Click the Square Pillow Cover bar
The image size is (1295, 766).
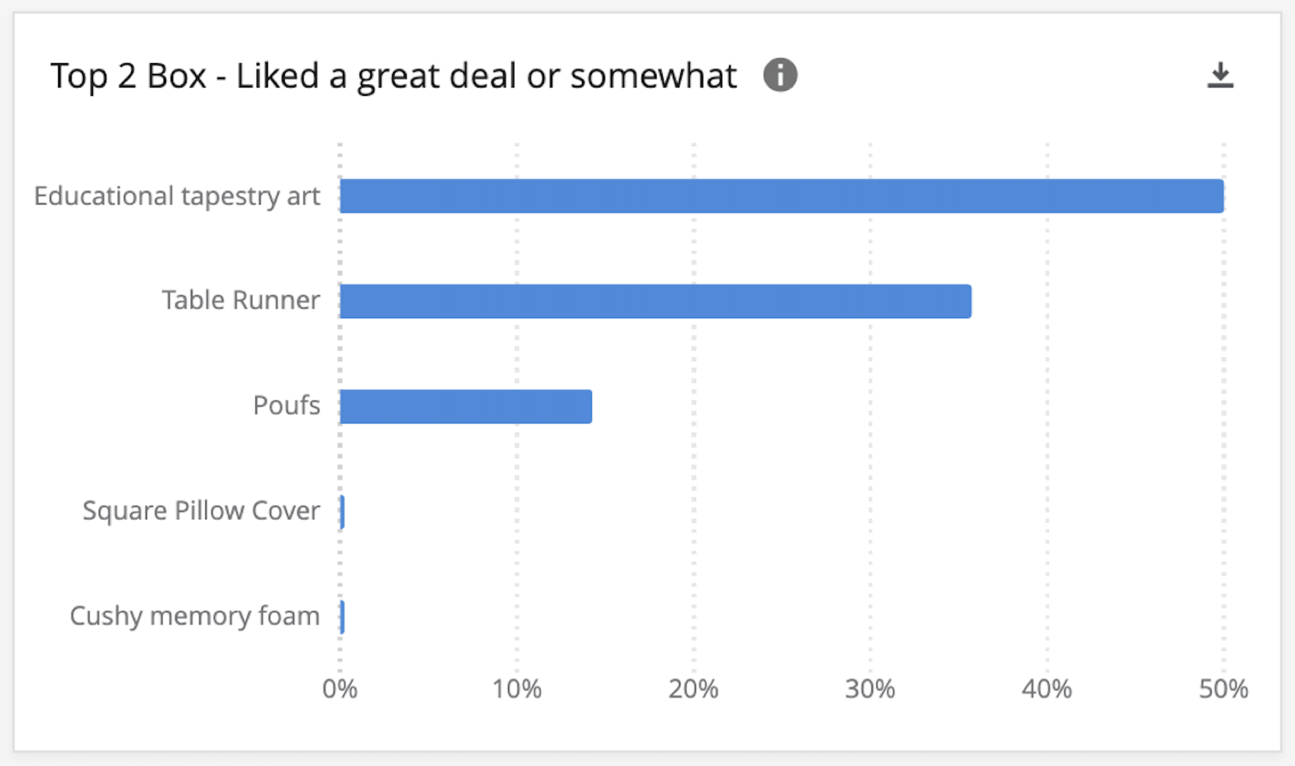(x=342, y=511)
